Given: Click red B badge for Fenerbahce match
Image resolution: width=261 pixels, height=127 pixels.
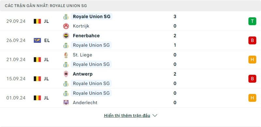Looking at the screenshot, I should tap(252, 40).
